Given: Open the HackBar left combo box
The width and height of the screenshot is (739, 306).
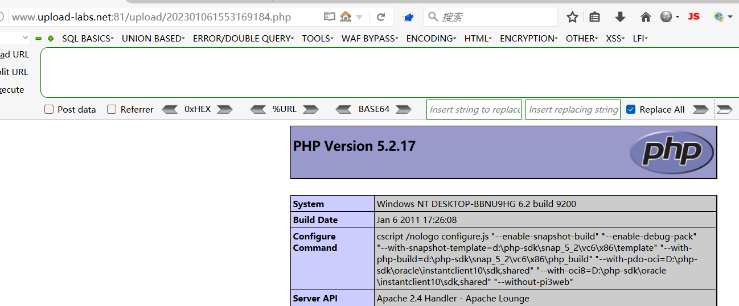Looking at the screenshot, I should click(x=15, y=38).
